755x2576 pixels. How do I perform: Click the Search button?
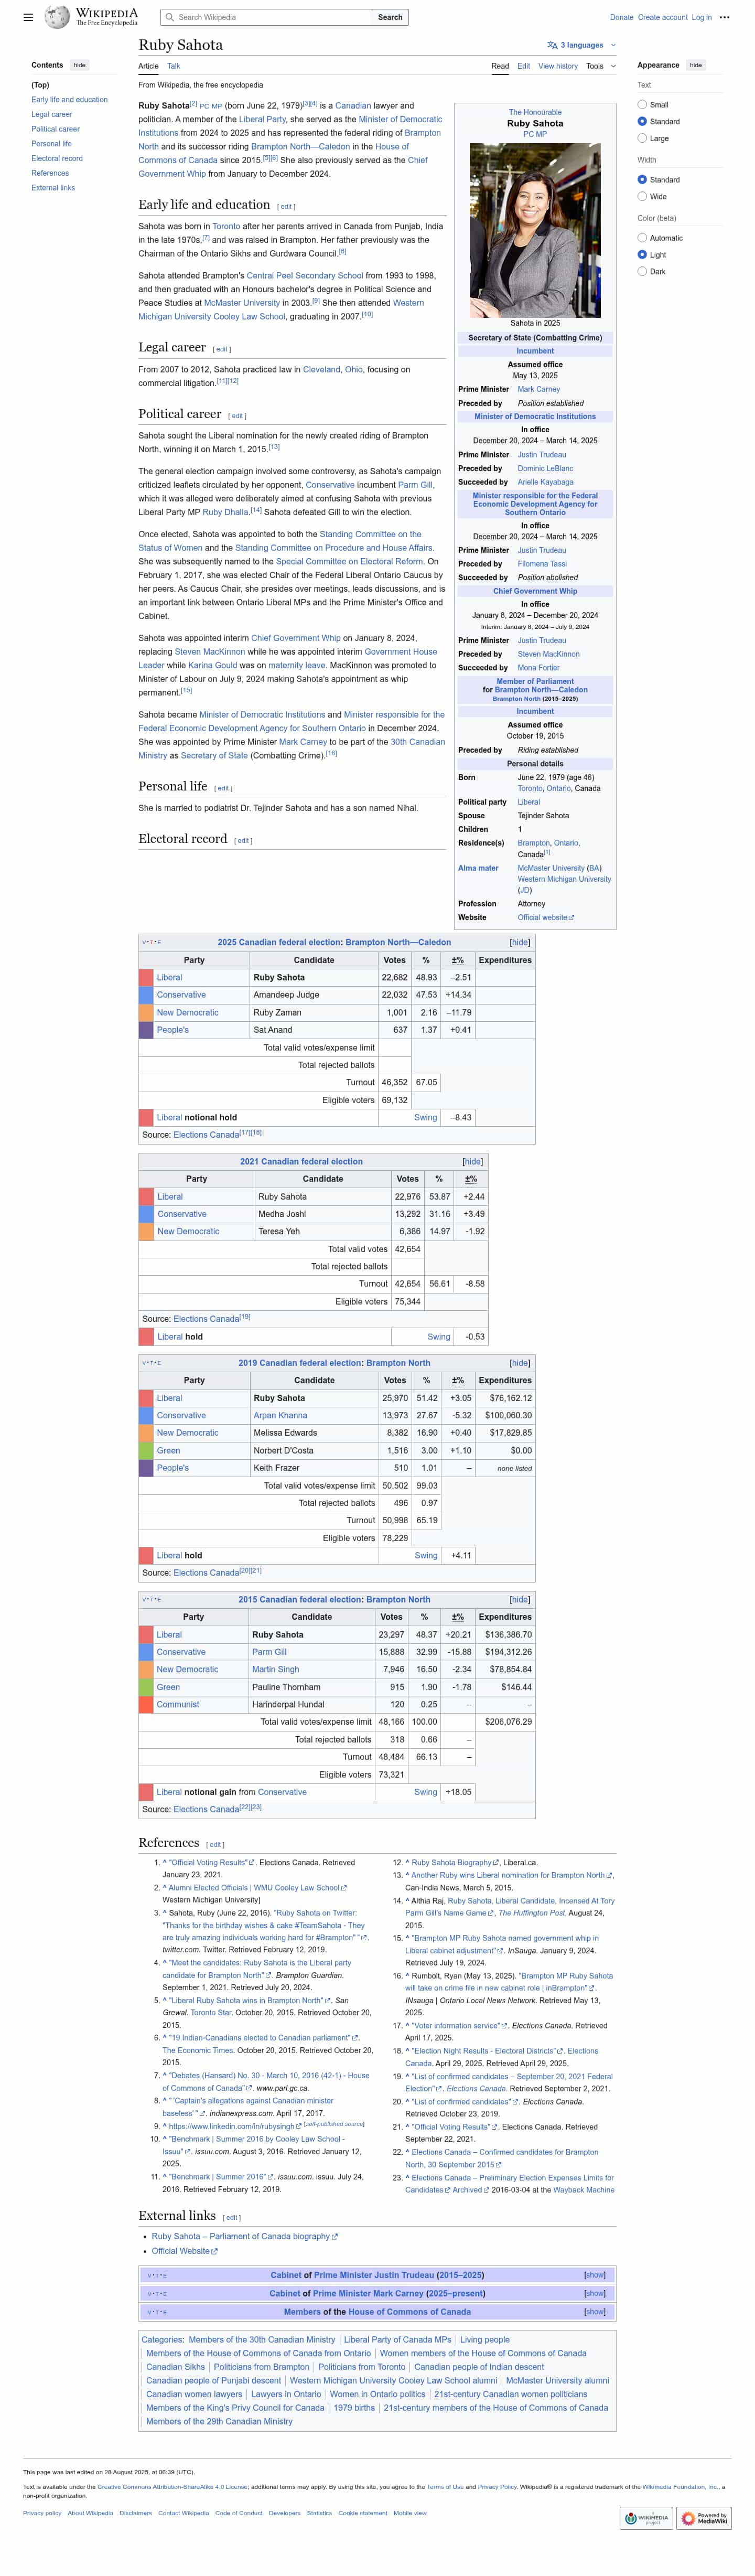(390, 17)
